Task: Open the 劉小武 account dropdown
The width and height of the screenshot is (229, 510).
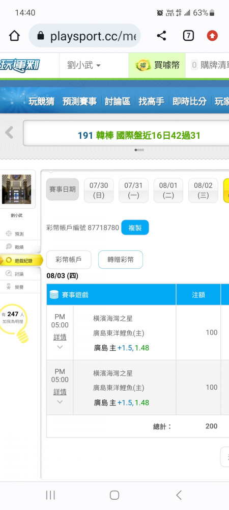Action: [x=84, y=65]
